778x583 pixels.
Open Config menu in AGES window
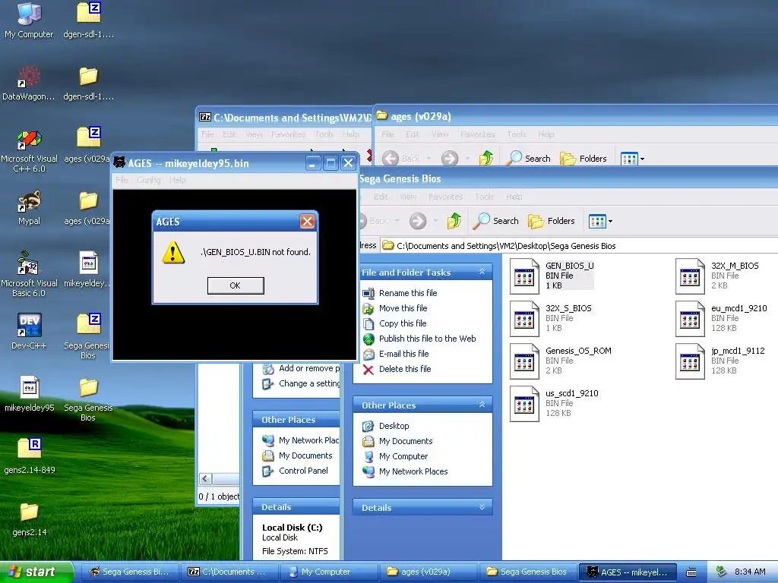(148, 180)
